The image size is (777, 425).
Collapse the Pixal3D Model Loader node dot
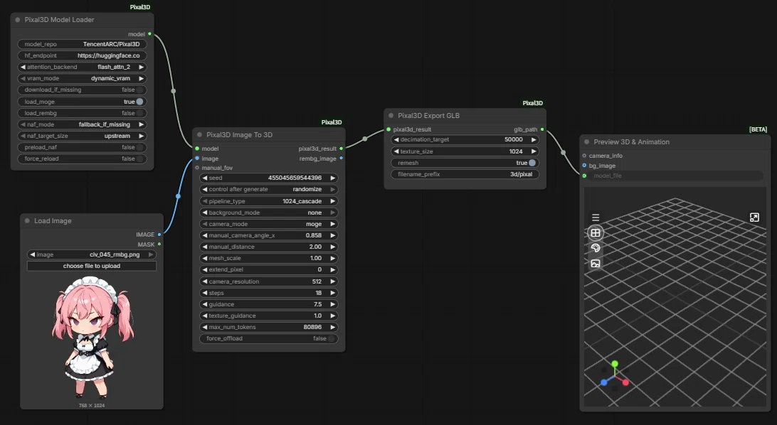coord(17,20)
